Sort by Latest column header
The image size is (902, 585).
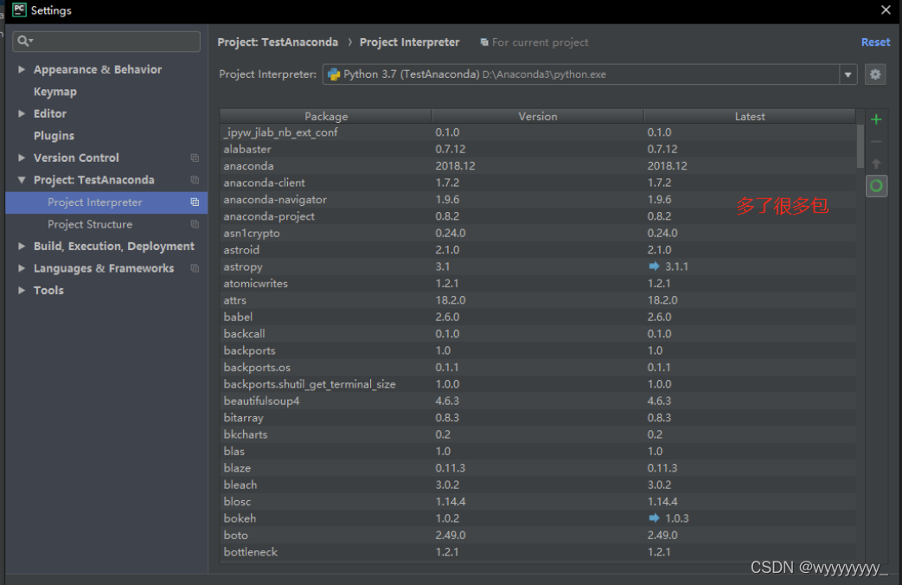pyautogui.click(x=750, y=116)
